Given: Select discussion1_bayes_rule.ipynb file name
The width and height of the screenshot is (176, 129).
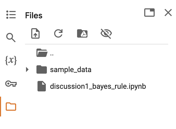Looking at the screenshot, I should [98, 86].
